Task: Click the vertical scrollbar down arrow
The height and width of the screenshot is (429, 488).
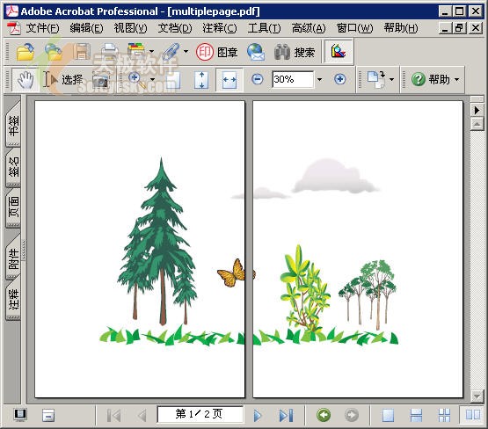Action: 477,396
